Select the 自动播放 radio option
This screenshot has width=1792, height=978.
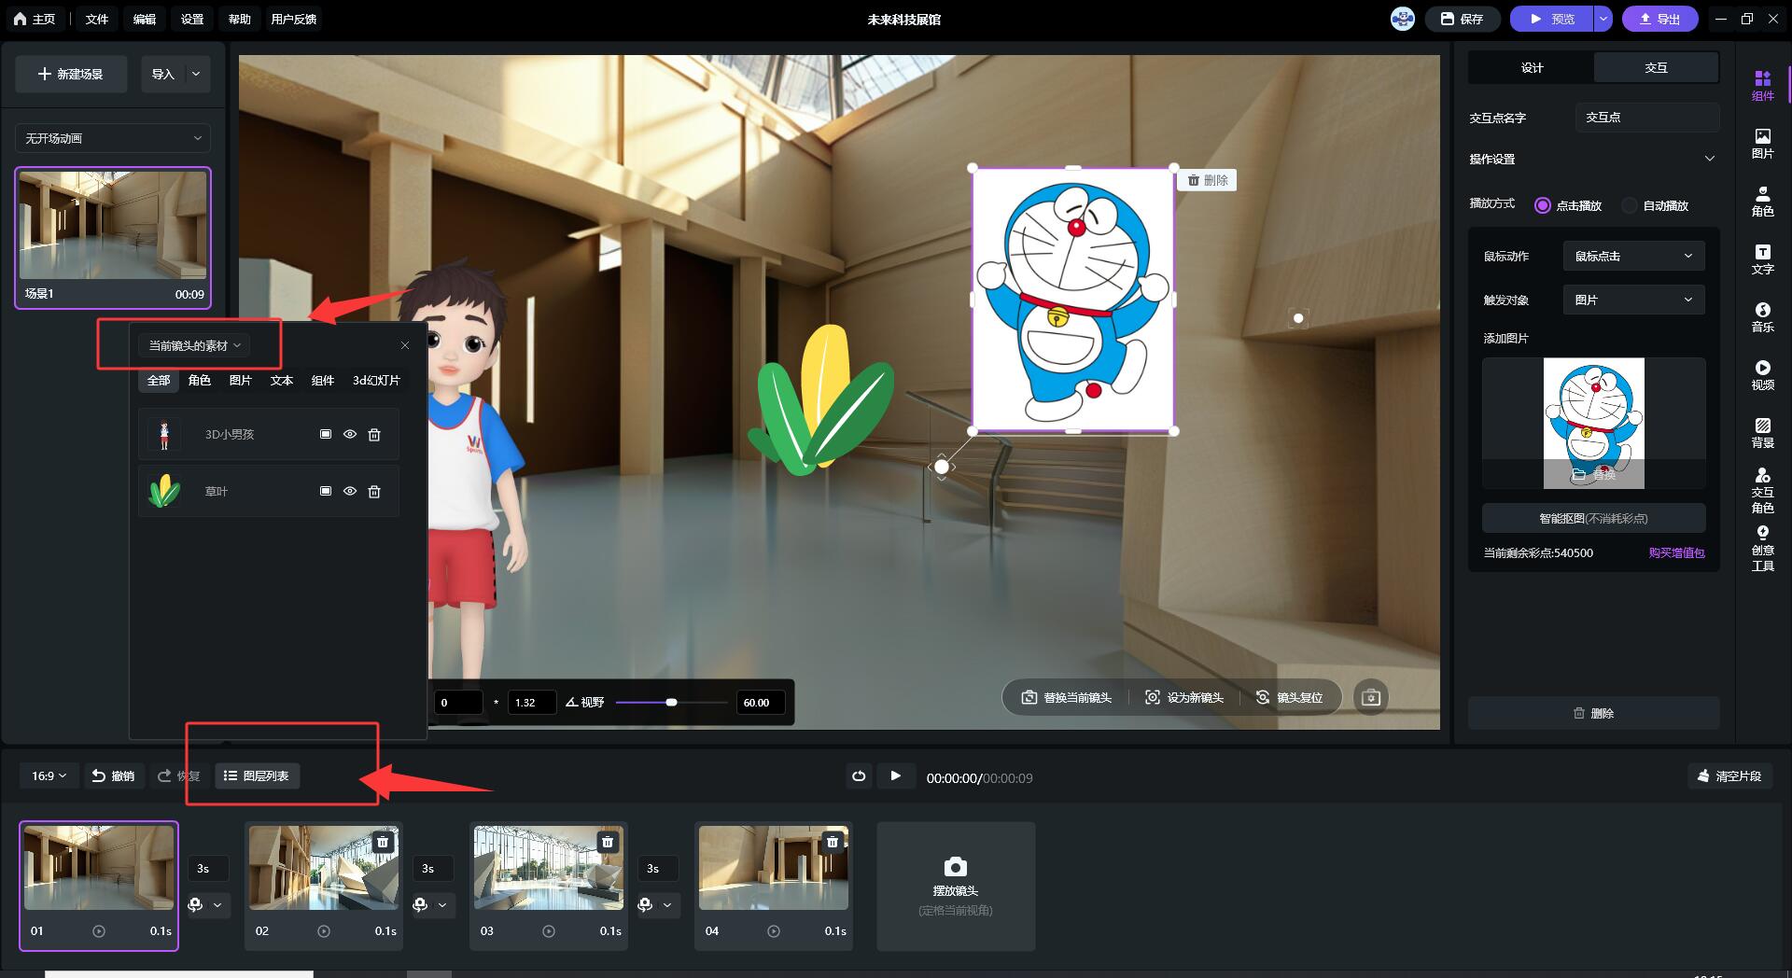[x=1631, y=205]
